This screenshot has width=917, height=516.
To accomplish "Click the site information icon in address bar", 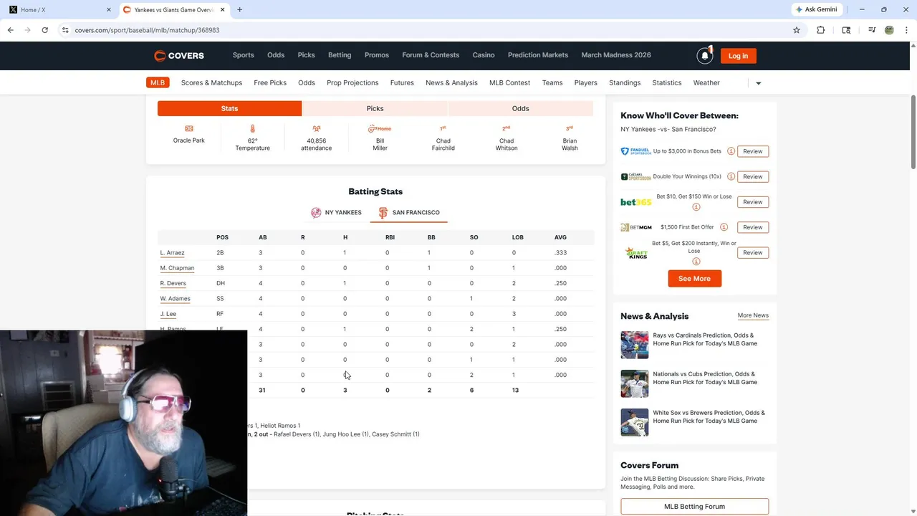I will tap(65, 30).
